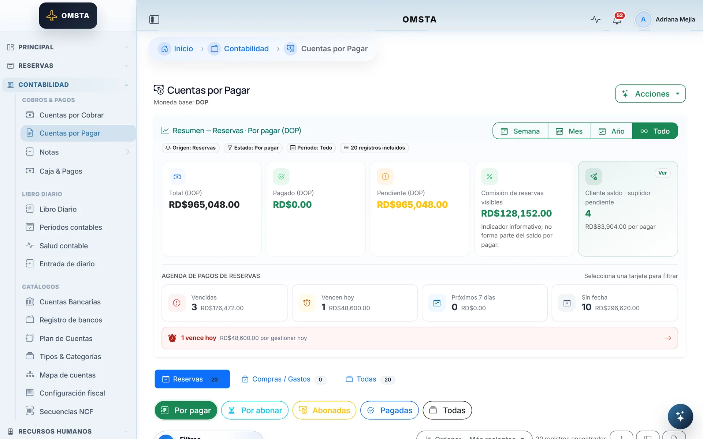Select the Semana period toggle
Viewport: 703px width, 439px height.
(520, 131)
